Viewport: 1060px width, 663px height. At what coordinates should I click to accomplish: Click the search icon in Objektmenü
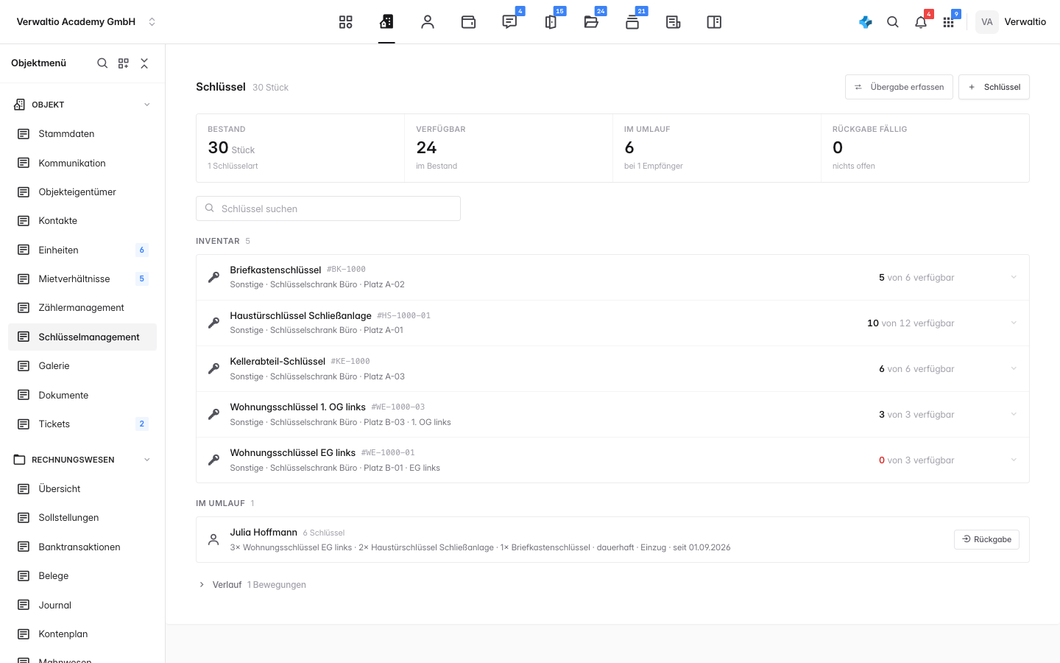tap(102, 63)
